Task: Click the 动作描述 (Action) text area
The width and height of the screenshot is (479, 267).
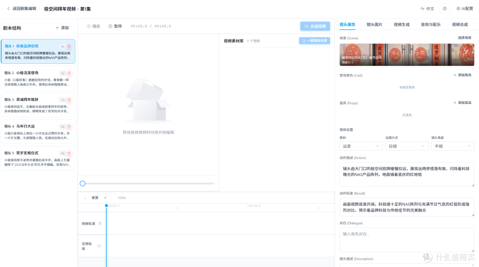Action: click(407, 174)
